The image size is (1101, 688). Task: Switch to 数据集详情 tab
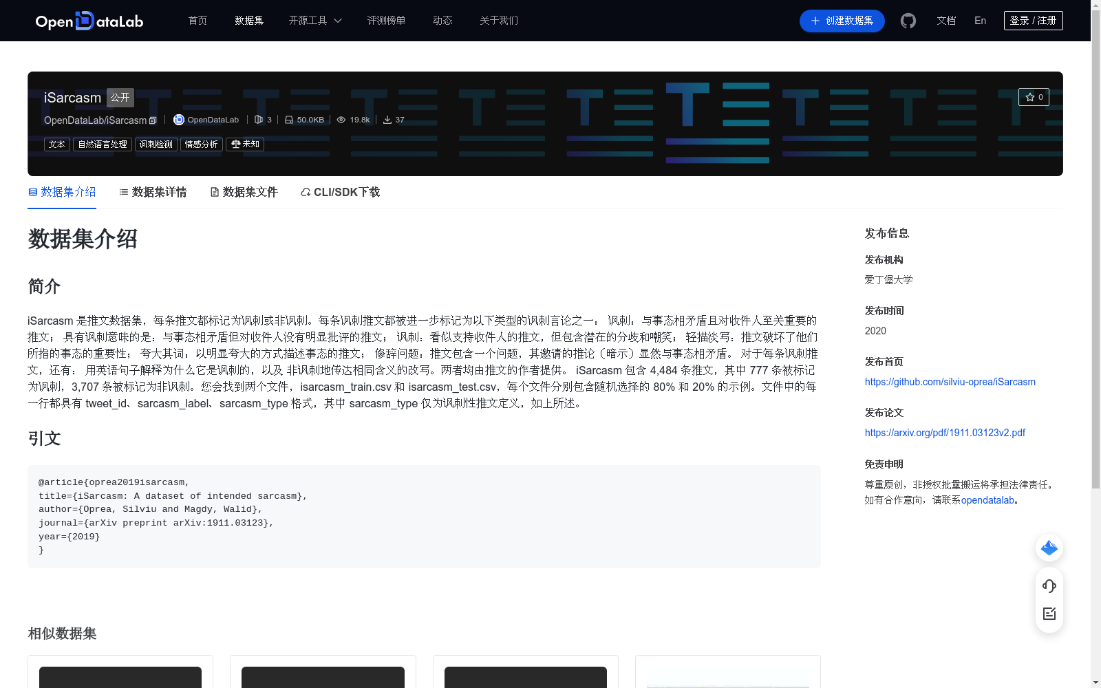[x=153, y=192]
